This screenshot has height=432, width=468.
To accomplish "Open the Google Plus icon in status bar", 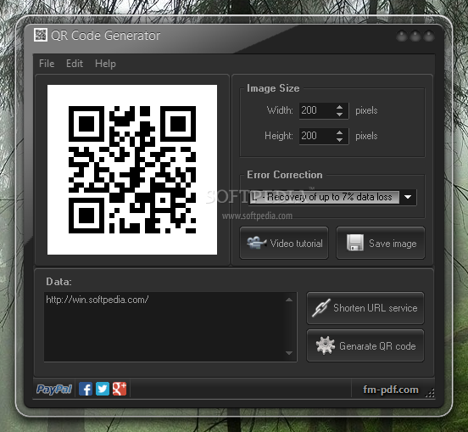I will click(x=120, y=389).
